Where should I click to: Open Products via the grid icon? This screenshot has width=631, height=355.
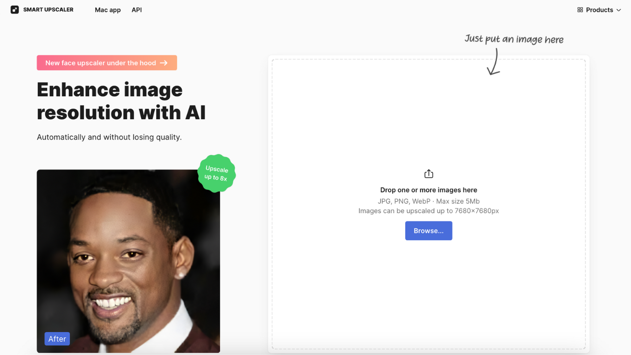(579, 9)
